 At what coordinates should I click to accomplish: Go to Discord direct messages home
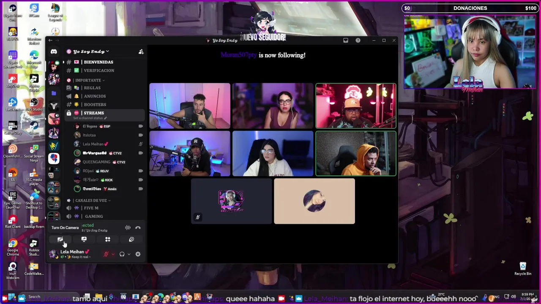click(54, 52)
